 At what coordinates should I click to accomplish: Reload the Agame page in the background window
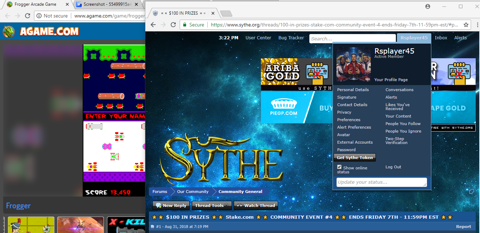click(x=28, y=16)
